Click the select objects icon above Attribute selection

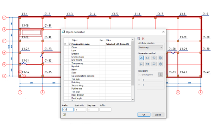139,39
